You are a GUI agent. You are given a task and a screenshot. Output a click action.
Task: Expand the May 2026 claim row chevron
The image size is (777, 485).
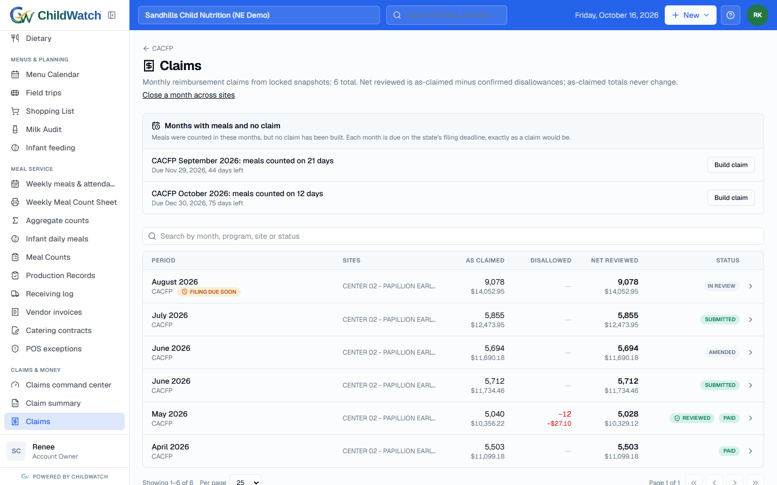click(x=751, y=418)
